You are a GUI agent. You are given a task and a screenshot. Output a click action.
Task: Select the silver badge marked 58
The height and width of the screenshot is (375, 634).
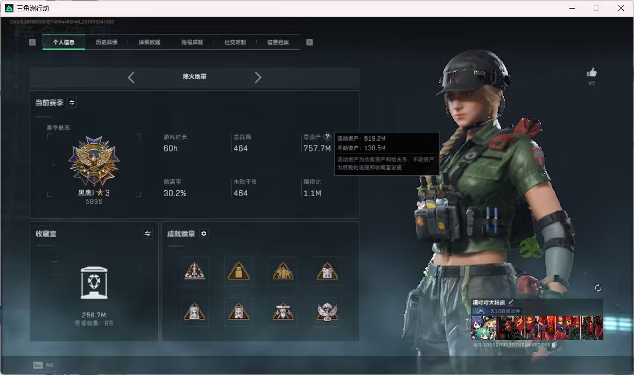coord(238,312)
